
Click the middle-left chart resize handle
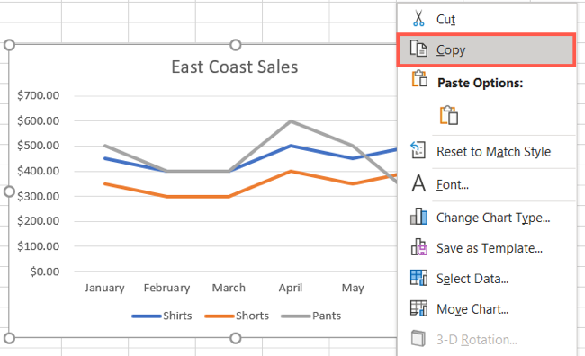pyautogui.click(x=9, y=191)
